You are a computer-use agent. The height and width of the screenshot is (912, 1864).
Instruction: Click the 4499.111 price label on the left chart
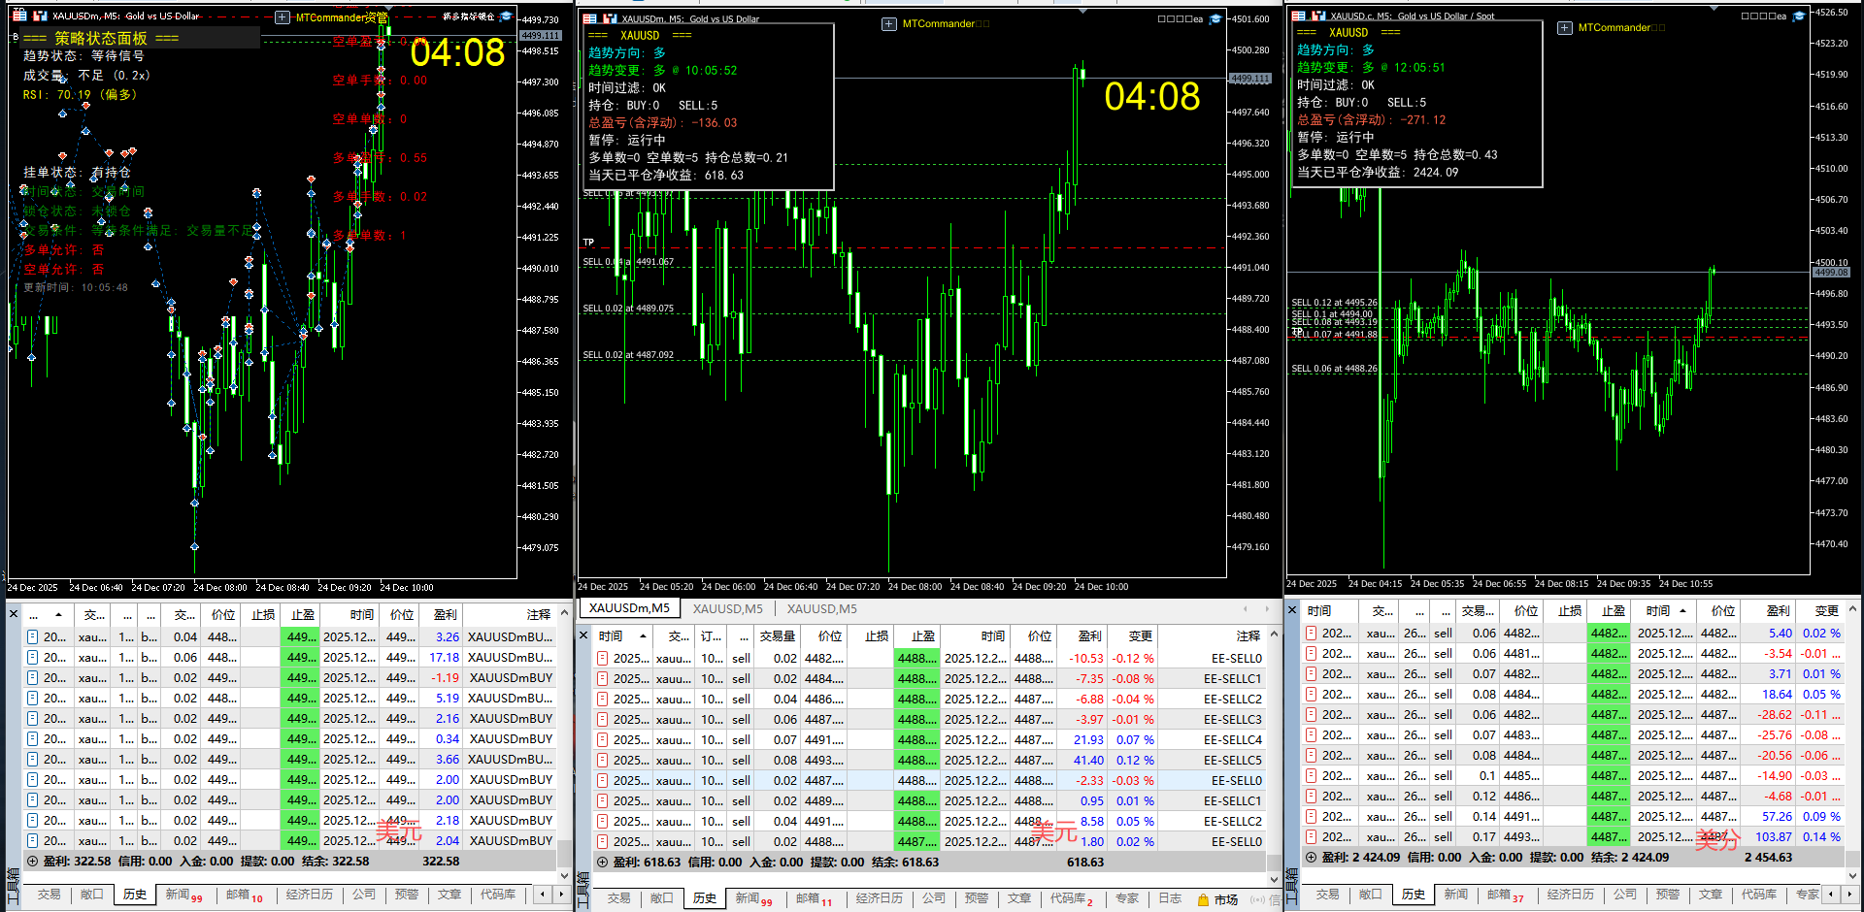coord(541,36)
